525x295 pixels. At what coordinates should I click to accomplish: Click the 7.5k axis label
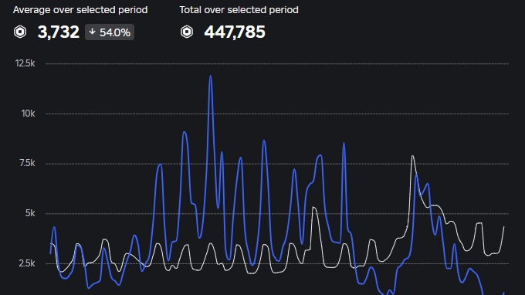click(27, 163)
